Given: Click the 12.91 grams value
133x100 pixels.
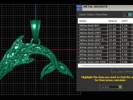Looking at the screenshot, I should (112, 33).
